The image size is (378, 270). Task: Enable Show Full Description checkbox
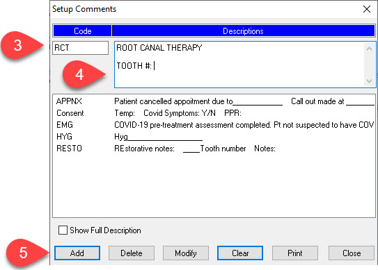63,230
